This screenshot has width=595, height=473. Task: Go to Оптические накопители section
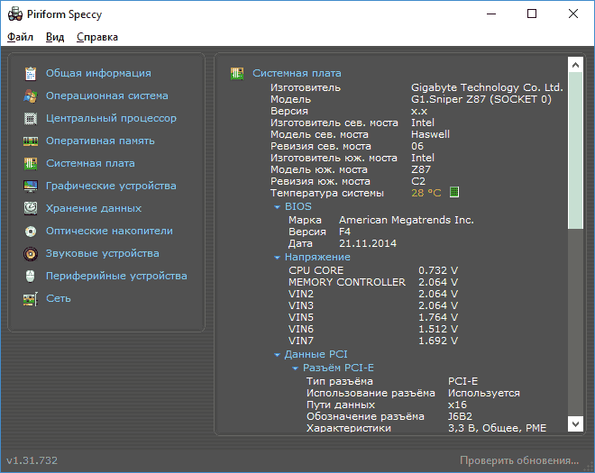(x=109, y=231)
